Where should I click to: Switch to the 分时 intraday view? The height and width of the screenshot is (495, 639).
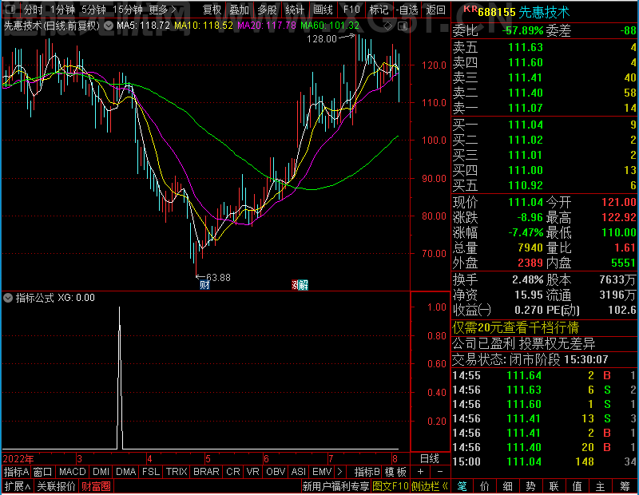coord(33,10)
